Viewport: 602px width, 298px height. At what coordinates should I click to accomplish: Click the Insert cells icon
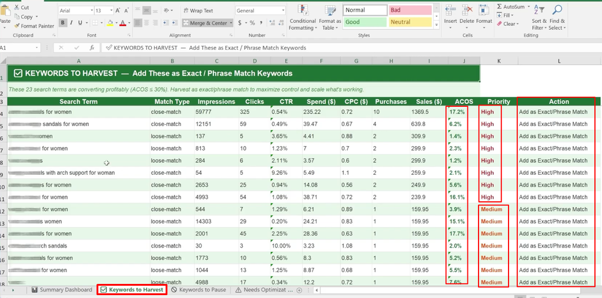pos(450,11)
